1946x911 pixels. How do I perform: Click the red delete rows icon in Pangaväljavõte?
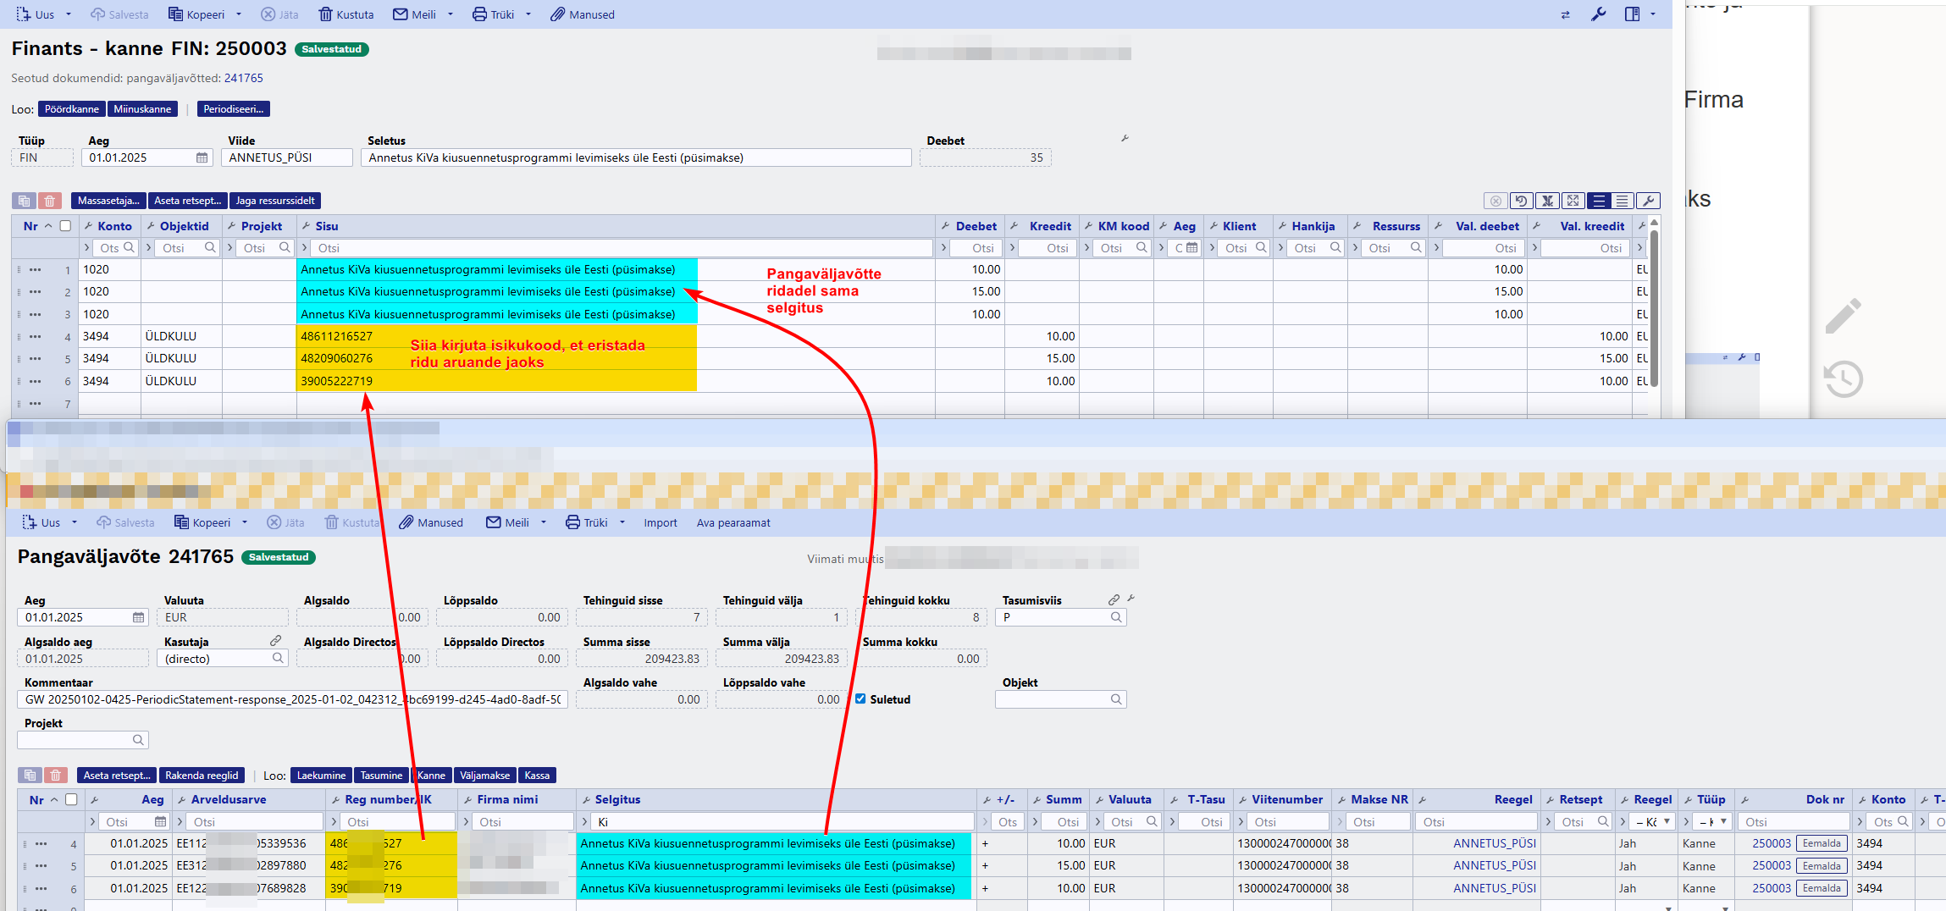coord(55,776)
